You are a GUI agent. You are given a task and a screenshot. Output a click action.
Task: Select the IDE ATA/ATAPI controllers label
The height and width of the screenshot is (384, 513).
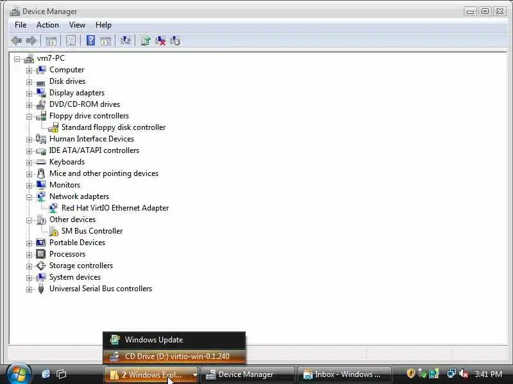click(94, 150)
